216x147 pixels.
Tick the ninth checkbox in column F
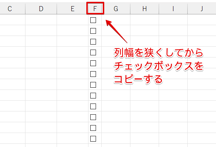[93, 106]
